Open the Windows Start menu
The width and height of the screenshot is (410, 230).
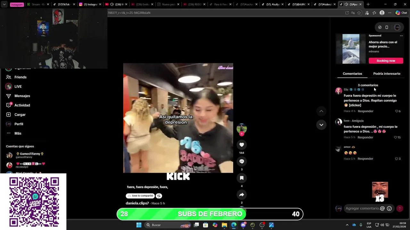click(x=139, y=225)
